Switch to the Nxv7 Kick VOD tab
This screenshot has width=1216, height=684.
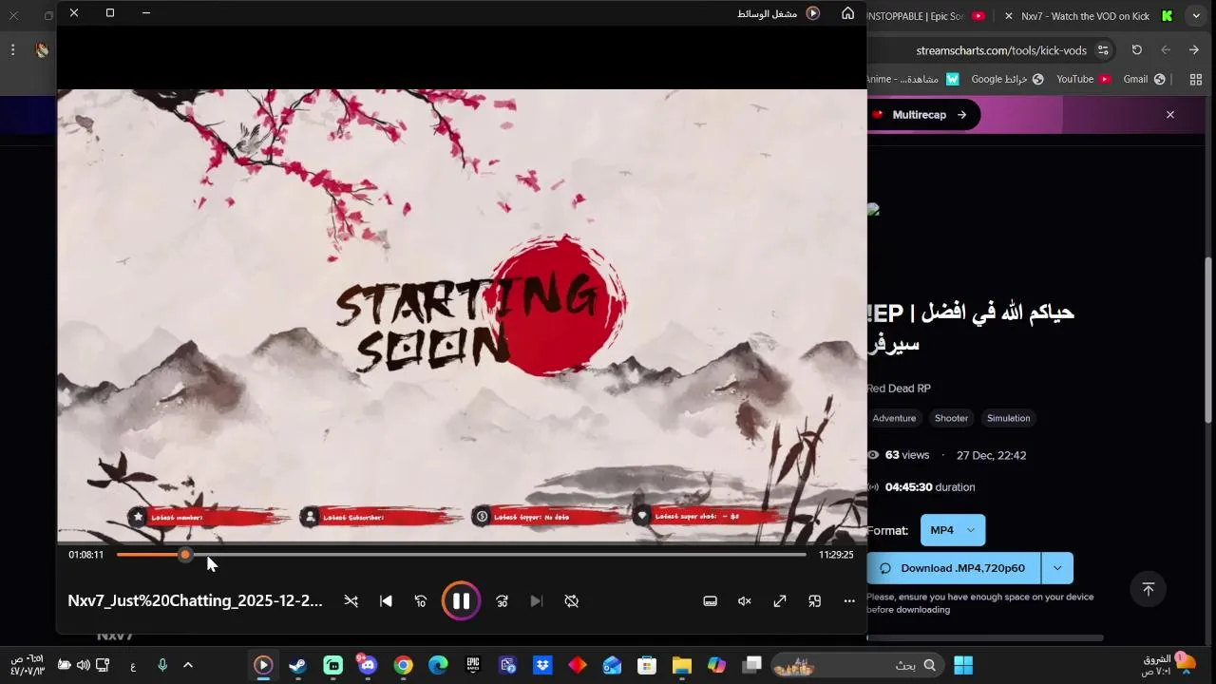(x=1085, y=16)
